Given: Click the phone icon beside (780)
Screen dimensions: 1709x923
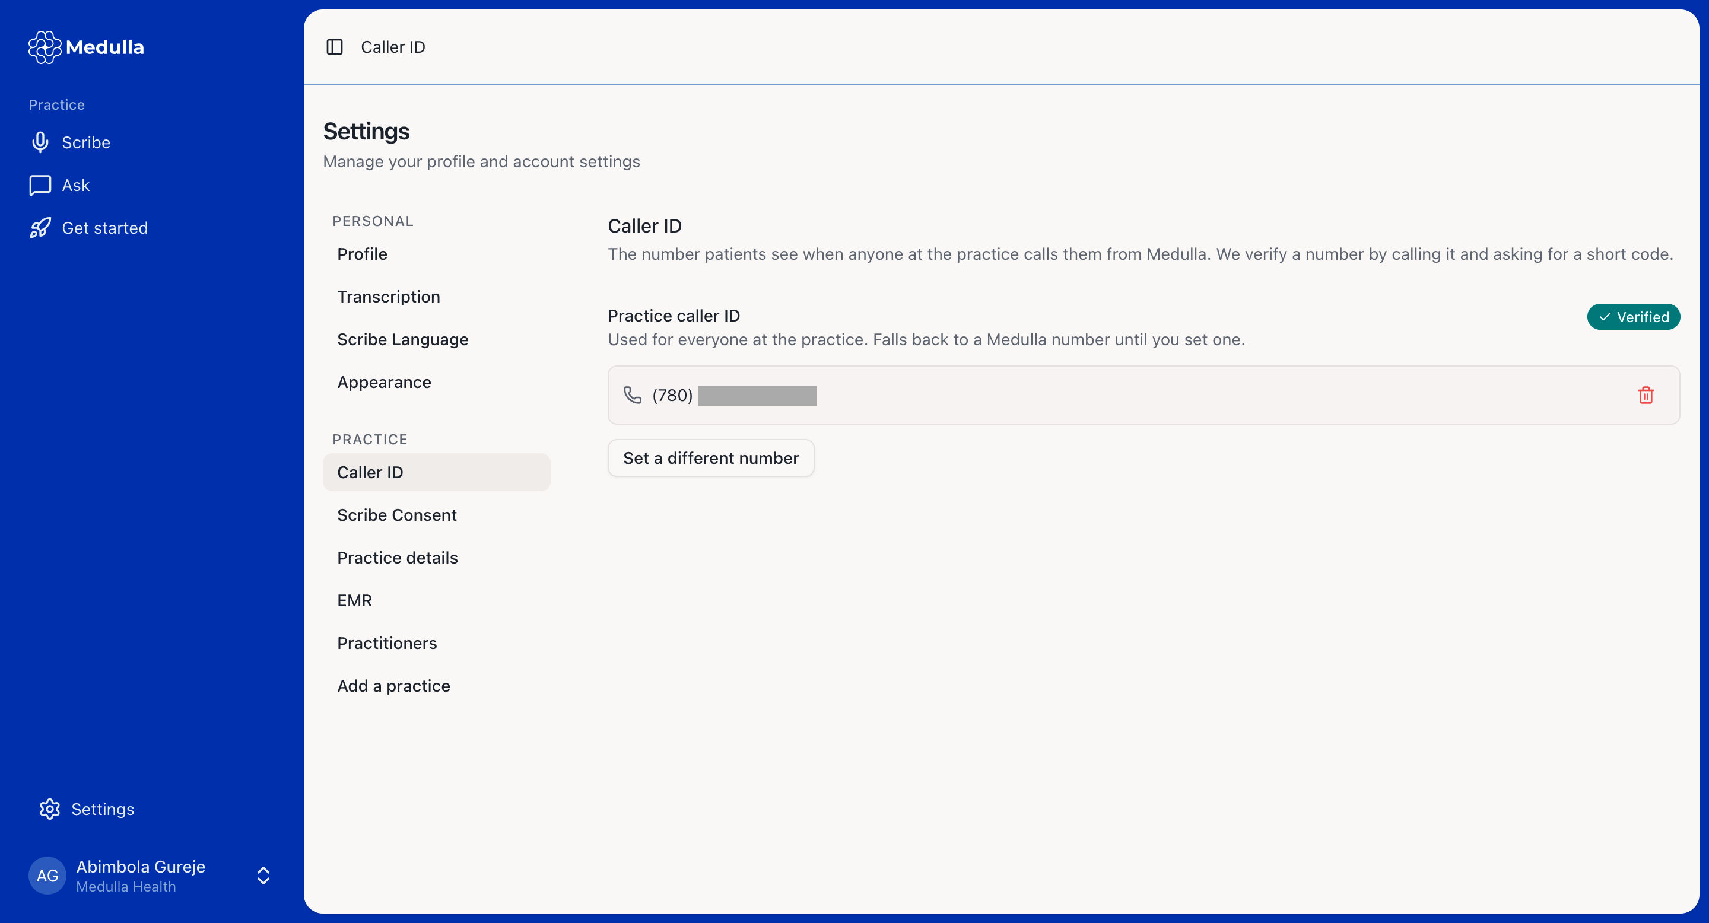Looking at the screenshot, I should 632,395.
